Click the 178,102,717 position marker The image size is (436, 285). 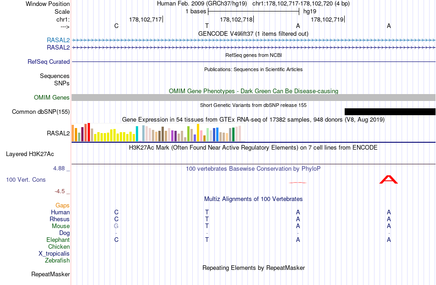[145, 19]
